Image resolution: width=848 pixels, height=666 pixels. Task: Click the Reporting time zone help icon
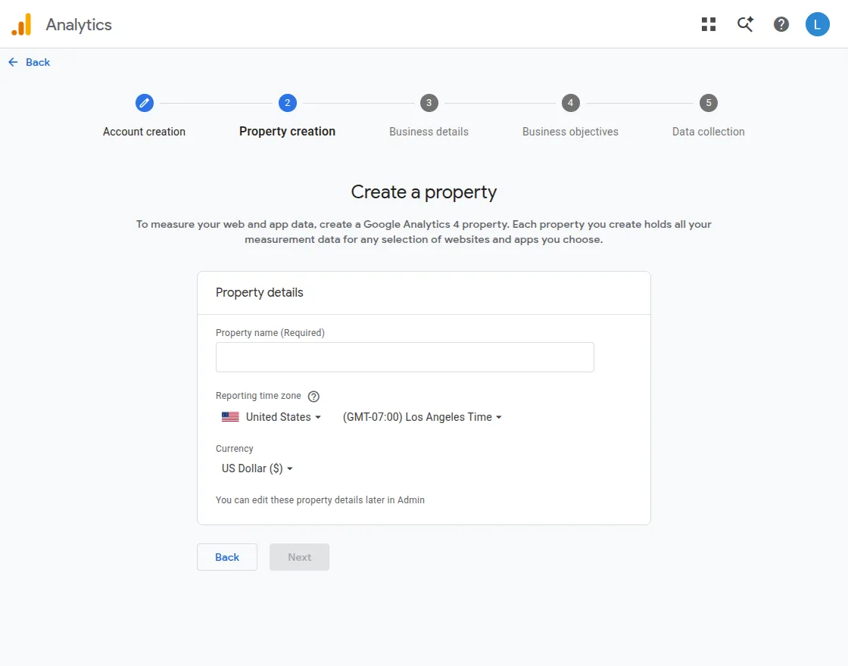[x=313, y=397]
